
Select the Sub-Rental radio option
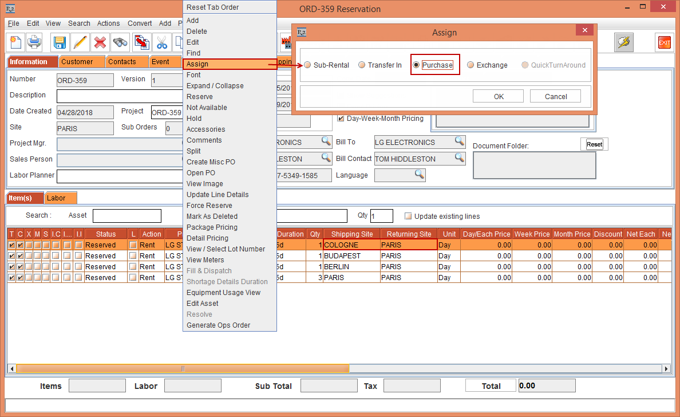(307, 65)
